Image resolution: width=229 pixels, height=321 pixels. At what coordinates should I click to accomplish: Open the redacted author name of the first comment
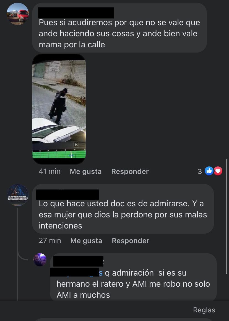[76, 13]
